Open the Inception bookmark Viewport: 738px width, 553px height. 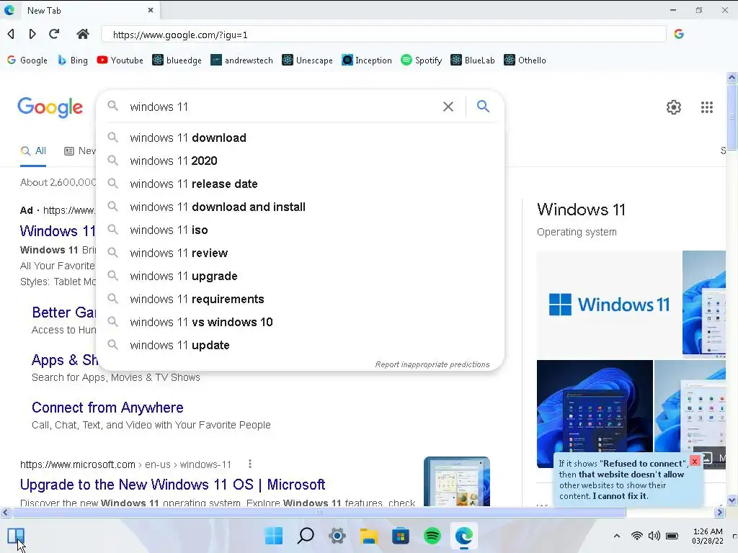point(367,60)
